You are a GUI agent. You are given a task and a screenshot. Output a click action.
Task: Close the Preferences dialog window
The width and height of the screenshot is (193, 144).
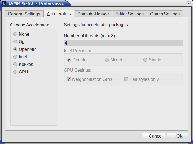tap(188, 4)
